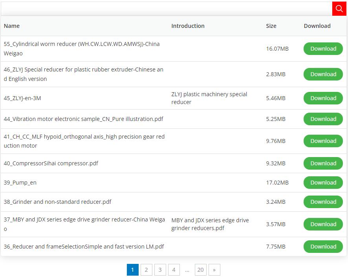
Task: Go to page 4 of results
Action: [174, 270]
